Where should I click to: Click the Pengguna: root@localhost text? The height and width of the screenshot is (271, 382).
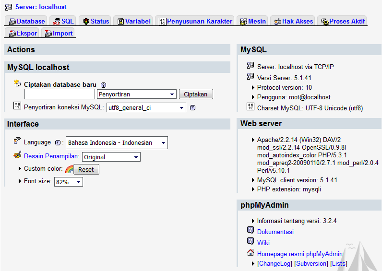294,97
